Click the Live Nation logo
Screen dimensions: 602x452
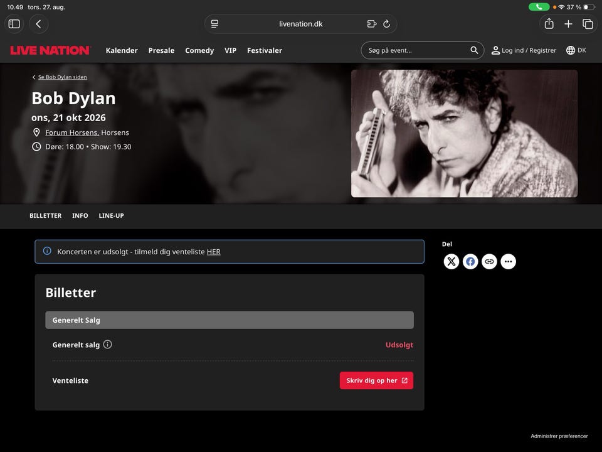[x=50, y=50]
